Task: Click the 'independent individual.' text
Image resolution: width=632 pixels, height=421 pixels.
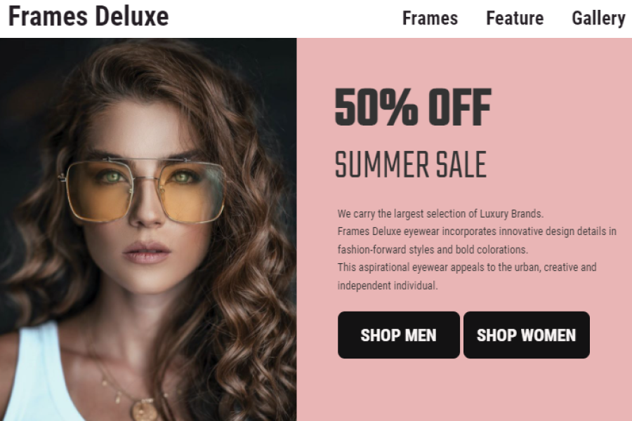Action: point(388,286)
